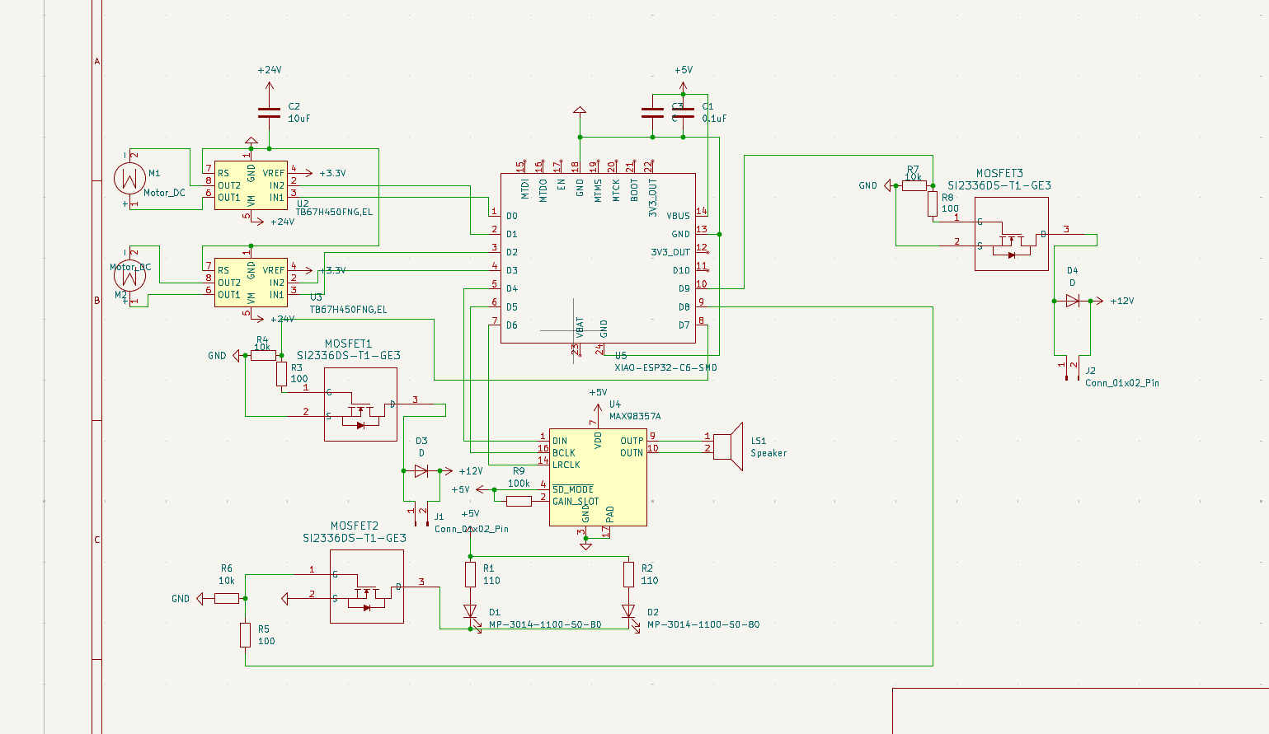
Task: Select LED D2 symbol
Action: point(628,612)
